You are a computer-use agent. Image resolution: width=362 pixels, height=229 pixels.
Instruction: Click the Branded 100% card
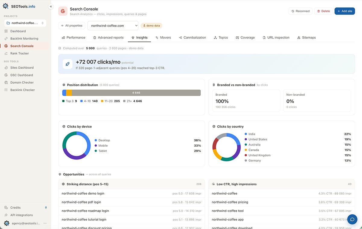click(246, 101)
